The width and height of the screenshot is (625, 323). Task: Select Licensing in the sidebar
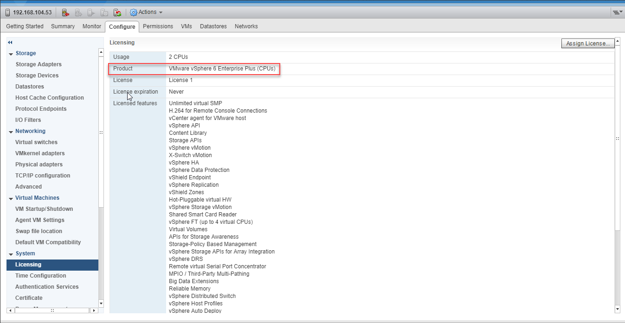point(52,265)
